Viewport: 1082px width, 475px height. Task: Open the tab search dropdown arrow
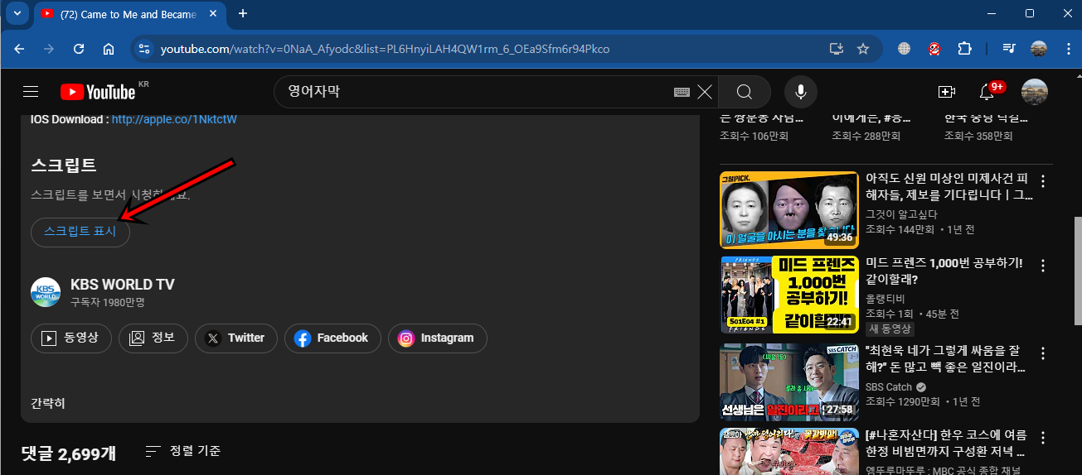[x=17, y=13]
